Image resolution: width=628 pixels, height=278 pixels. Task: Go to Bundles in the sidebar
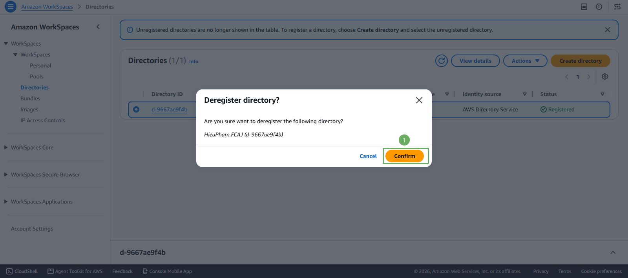(30, 98)
